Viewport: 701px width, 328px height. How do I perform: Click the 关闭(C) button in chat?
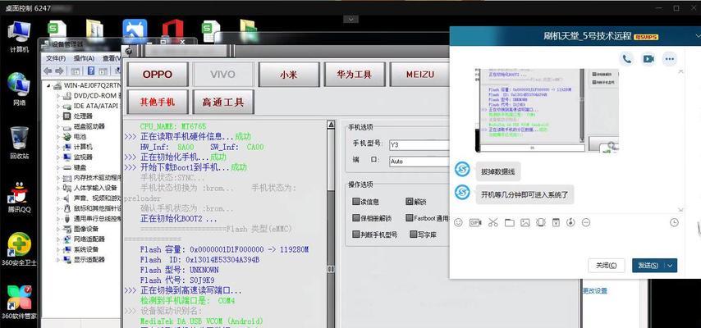coord(606,266)
